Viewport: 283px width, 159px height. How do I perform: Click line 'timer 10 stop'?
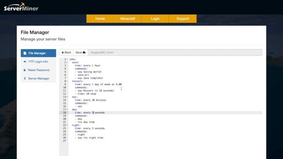85,94
